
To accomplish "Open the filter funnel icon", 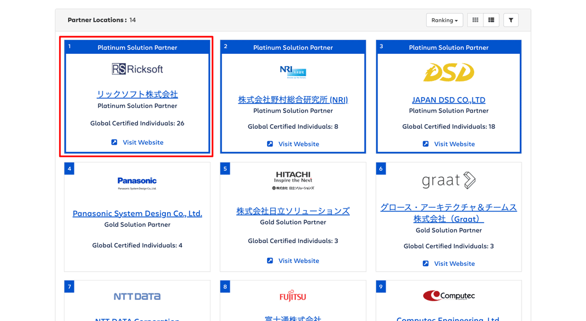I will (511, 20).
